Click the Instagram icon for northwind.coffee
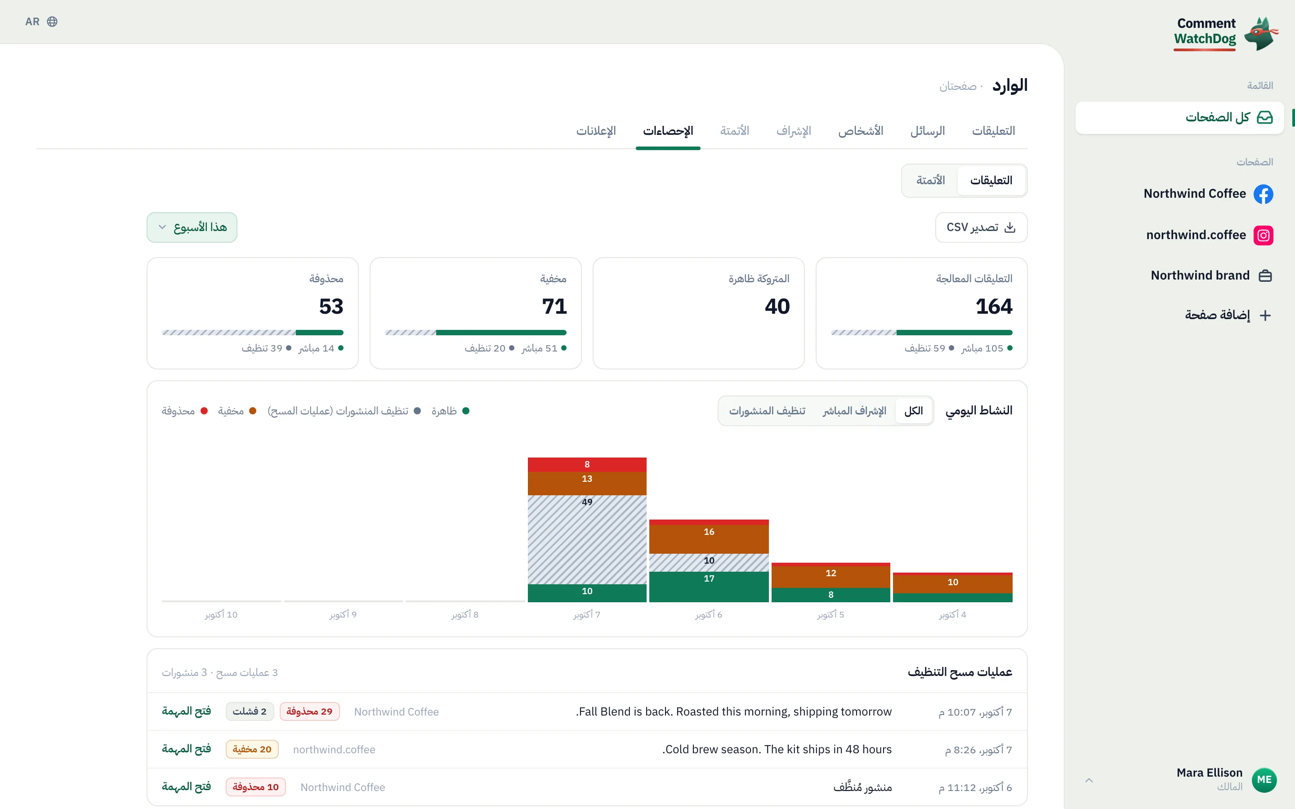 1264,235
